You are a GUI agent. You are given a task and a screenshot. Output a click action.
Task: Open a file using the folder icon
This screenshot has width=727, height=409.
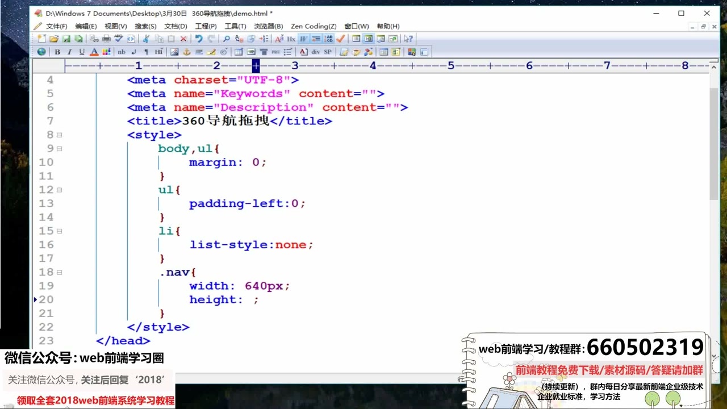(54, 39)
